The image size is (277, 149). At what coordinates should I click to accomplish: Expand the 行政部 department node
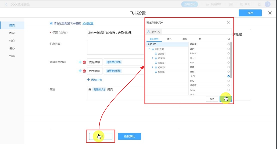153,67
